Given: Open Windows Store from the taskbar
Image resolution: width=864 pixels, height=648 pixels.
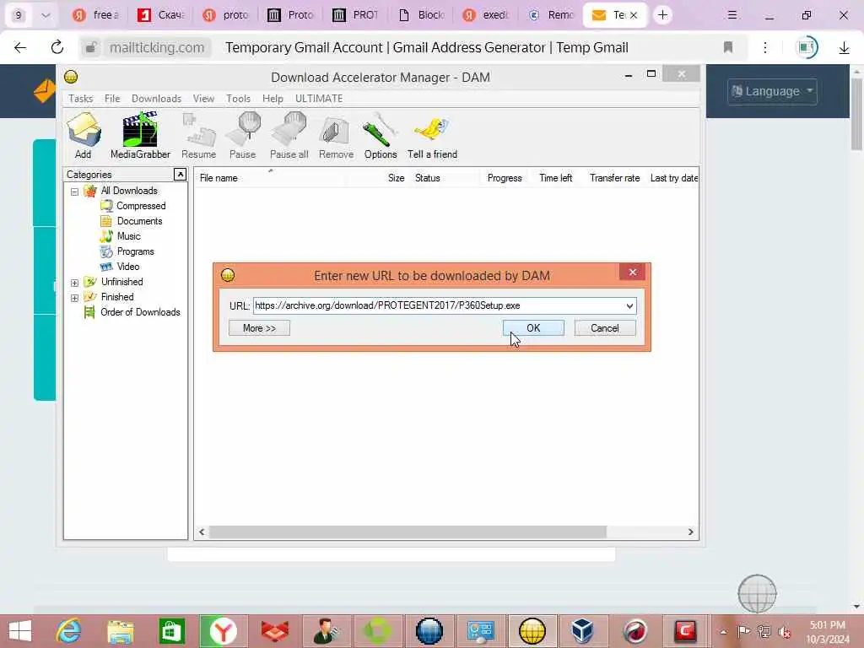Looking at the screenshot, I should pos(172,631).
